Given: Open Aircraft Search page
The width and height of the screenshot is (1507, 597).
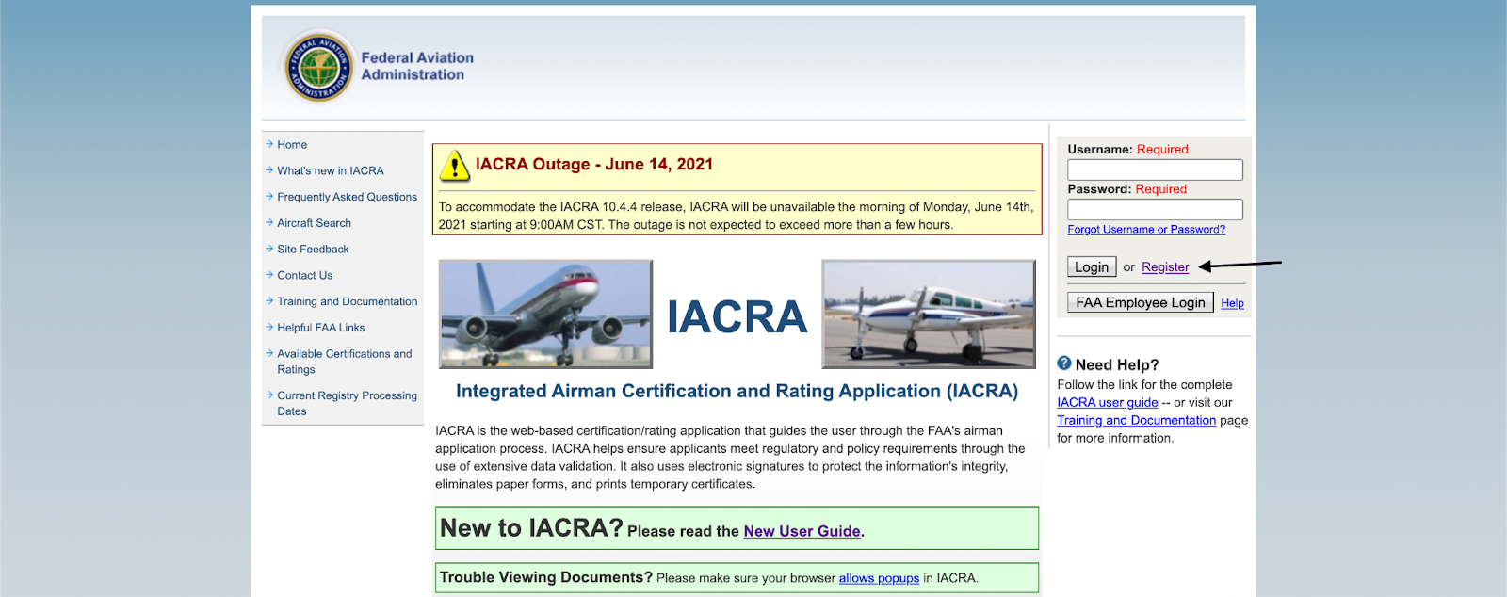Looking at the screenshot, I should pyautogui.click(x=314, y=223).
